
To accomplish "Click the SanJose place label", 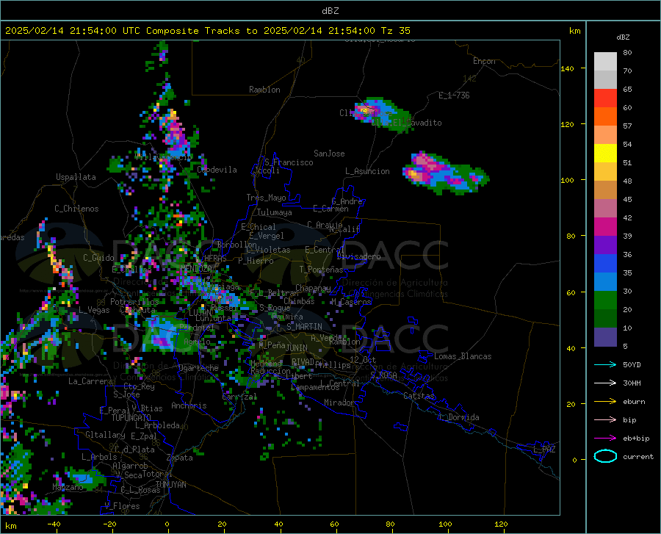I will pyautogui.click(x=329, y=154).
